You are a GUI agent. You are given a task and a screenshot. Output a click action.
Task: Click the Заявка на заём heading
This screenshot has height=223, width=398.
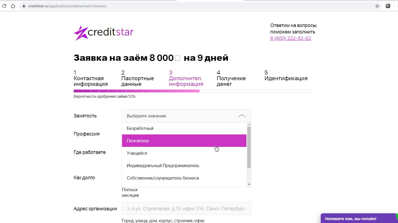(151, 58)
